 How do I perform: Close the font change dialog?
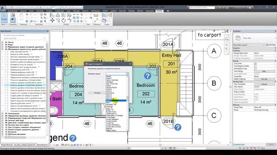[130, 64]
